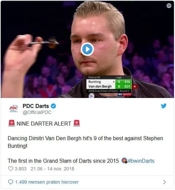Open the @OfficialPDC handle
The image size is (175, 190).
pyautogui.click(x=37, y=113)
